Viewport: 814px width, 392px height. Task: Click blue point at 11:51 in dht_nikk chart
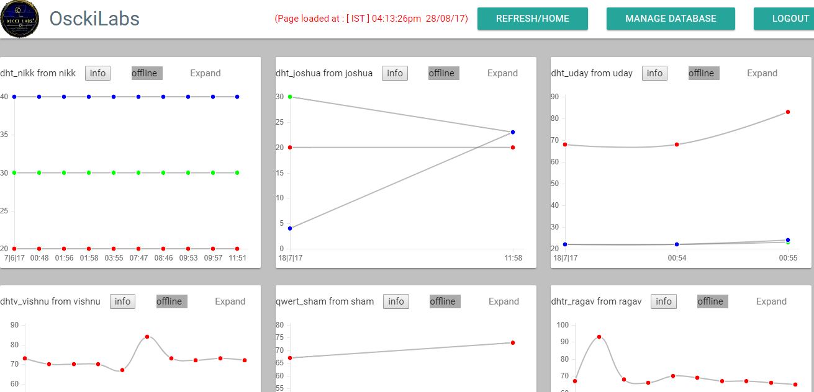(237, 97)
